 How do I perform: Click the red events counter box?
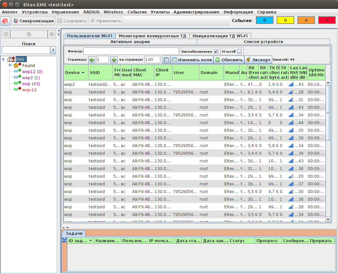tap(326, 20)
